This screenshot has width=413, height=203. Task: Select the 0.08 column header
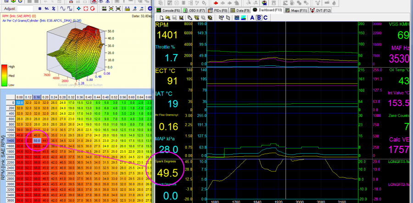point(19,97)
